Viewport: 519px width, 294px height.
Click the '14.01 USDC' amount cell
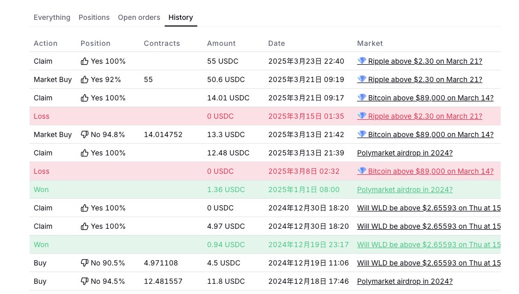[228, 98]
